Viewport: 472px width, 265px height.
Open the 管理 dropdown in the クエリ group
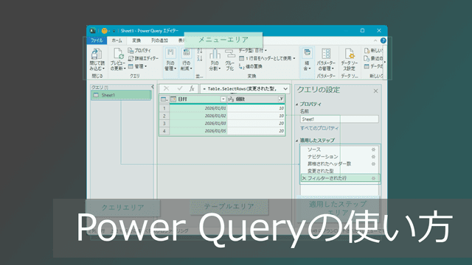tap(137, 66)
